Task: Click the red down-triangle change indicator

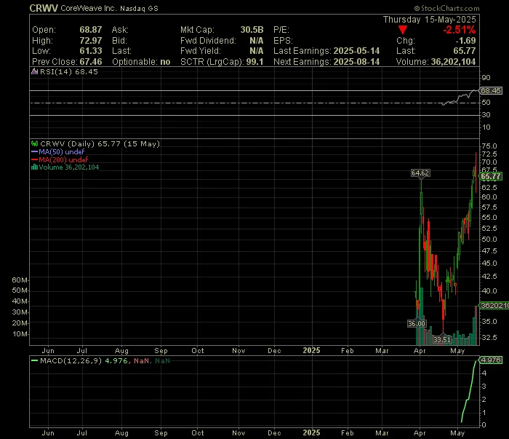Action: (403, 30)
